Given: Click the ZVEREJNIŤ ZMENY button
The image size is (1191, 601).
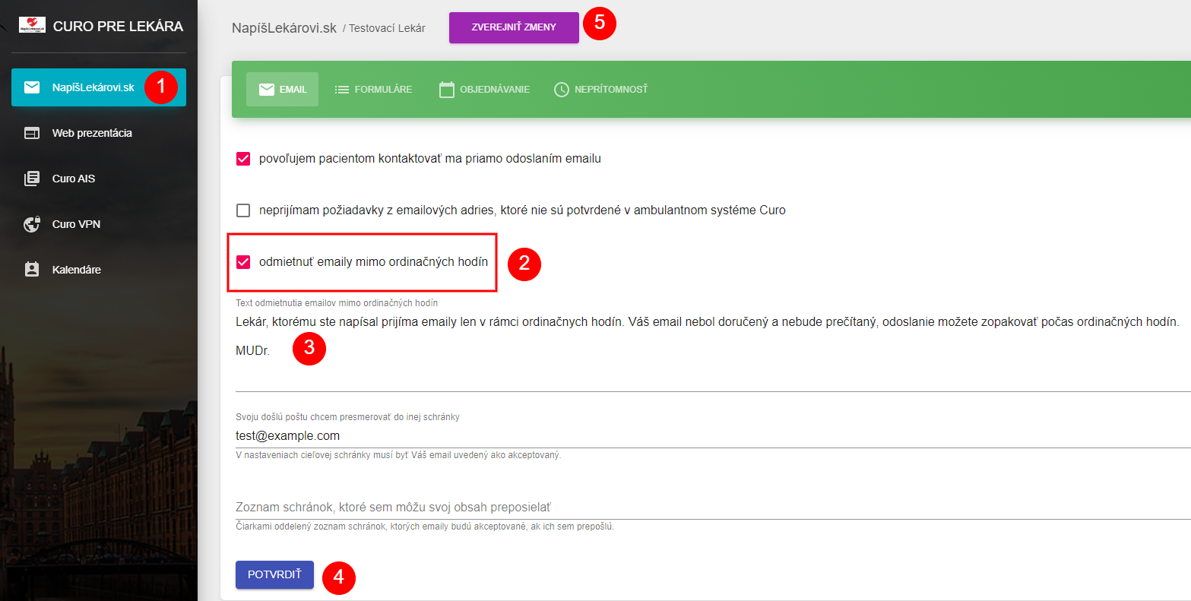Looking at the screenshot, I should point(514,27).
